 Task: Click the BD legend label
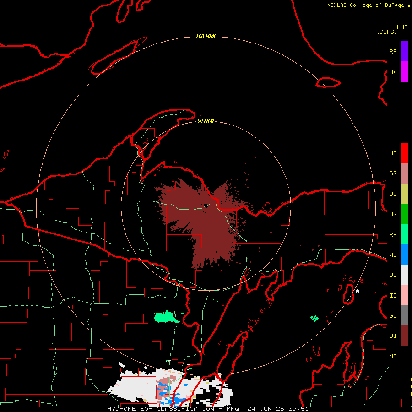(x=393, y=194)
